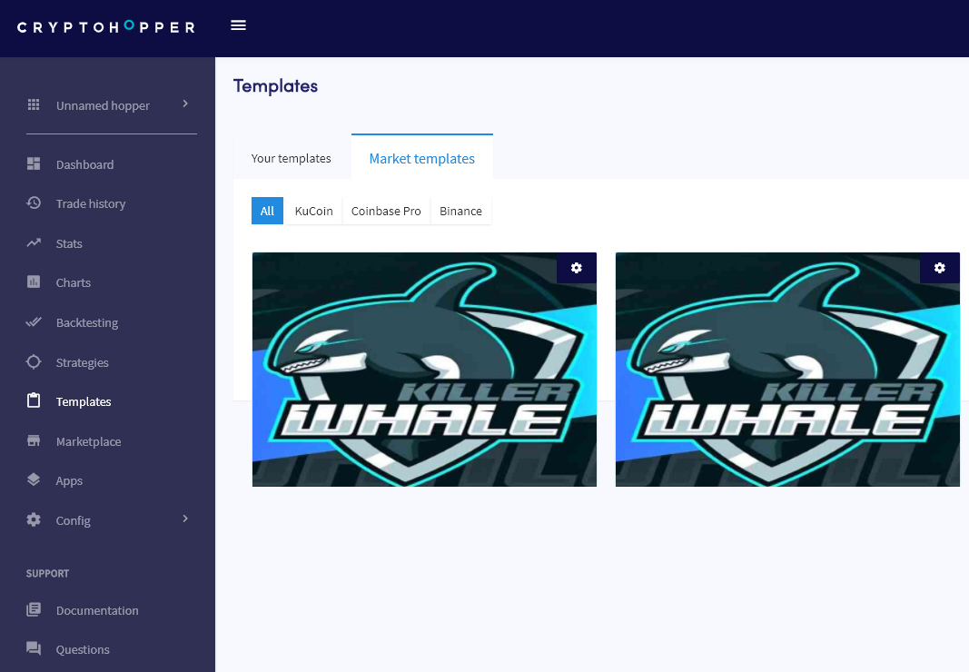Click the hamburger menu icon in header
Viewport: 969px width, 672px height.
point(239,25)
